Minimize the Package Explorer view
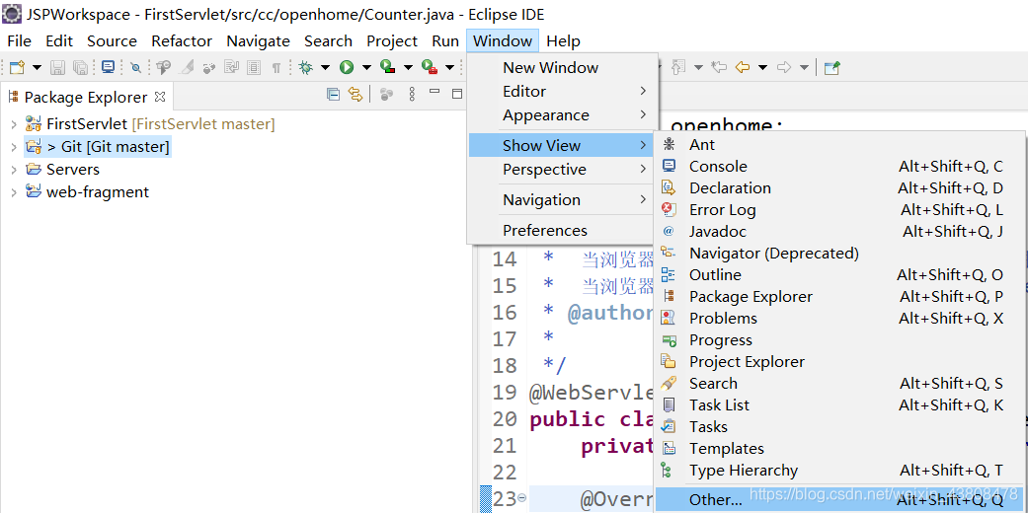Image resolution: width=1028 pixels, height=513 pixels. click(435, 92)
